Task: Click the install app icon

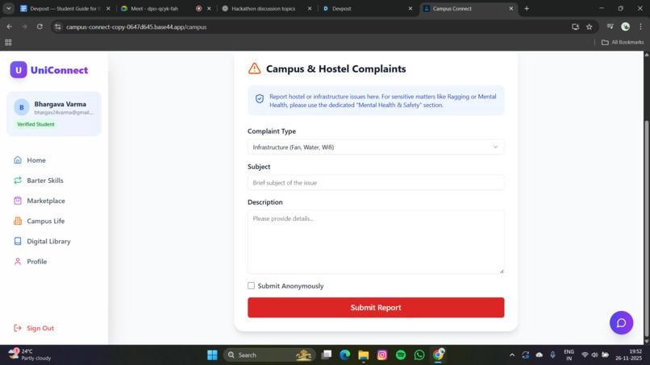Action: click(575, 27)
